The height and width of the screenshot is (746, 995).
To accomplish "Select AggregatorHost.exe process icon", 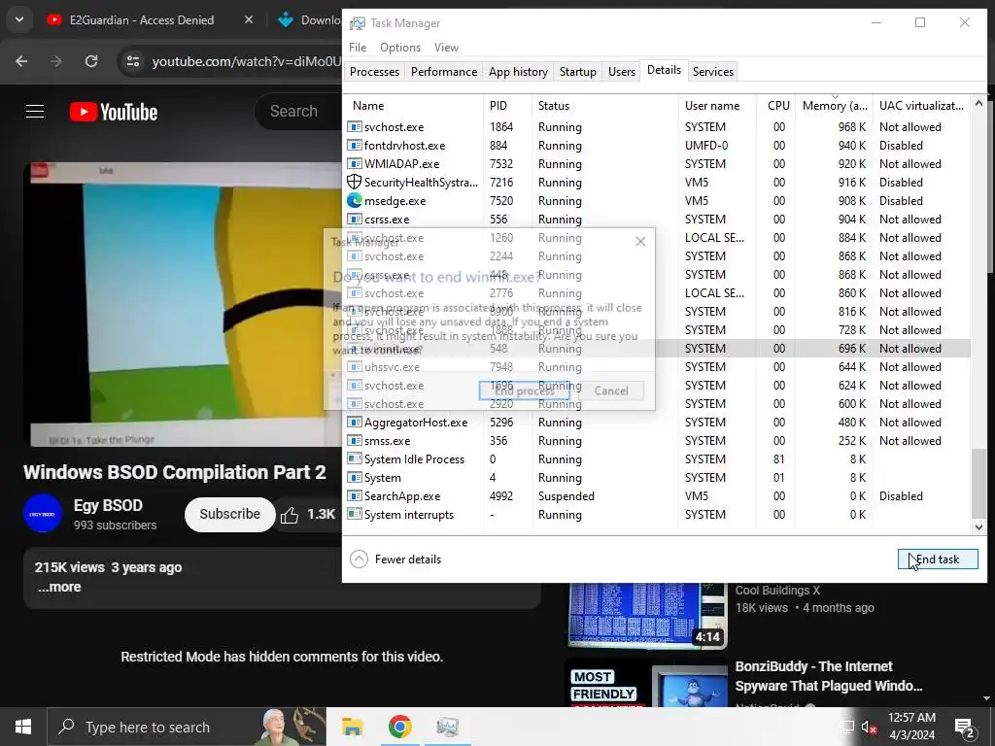I will click(x=355, y=422).
